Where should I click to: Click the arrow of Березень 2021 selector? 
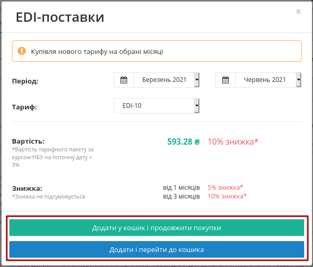coord(197,80)
